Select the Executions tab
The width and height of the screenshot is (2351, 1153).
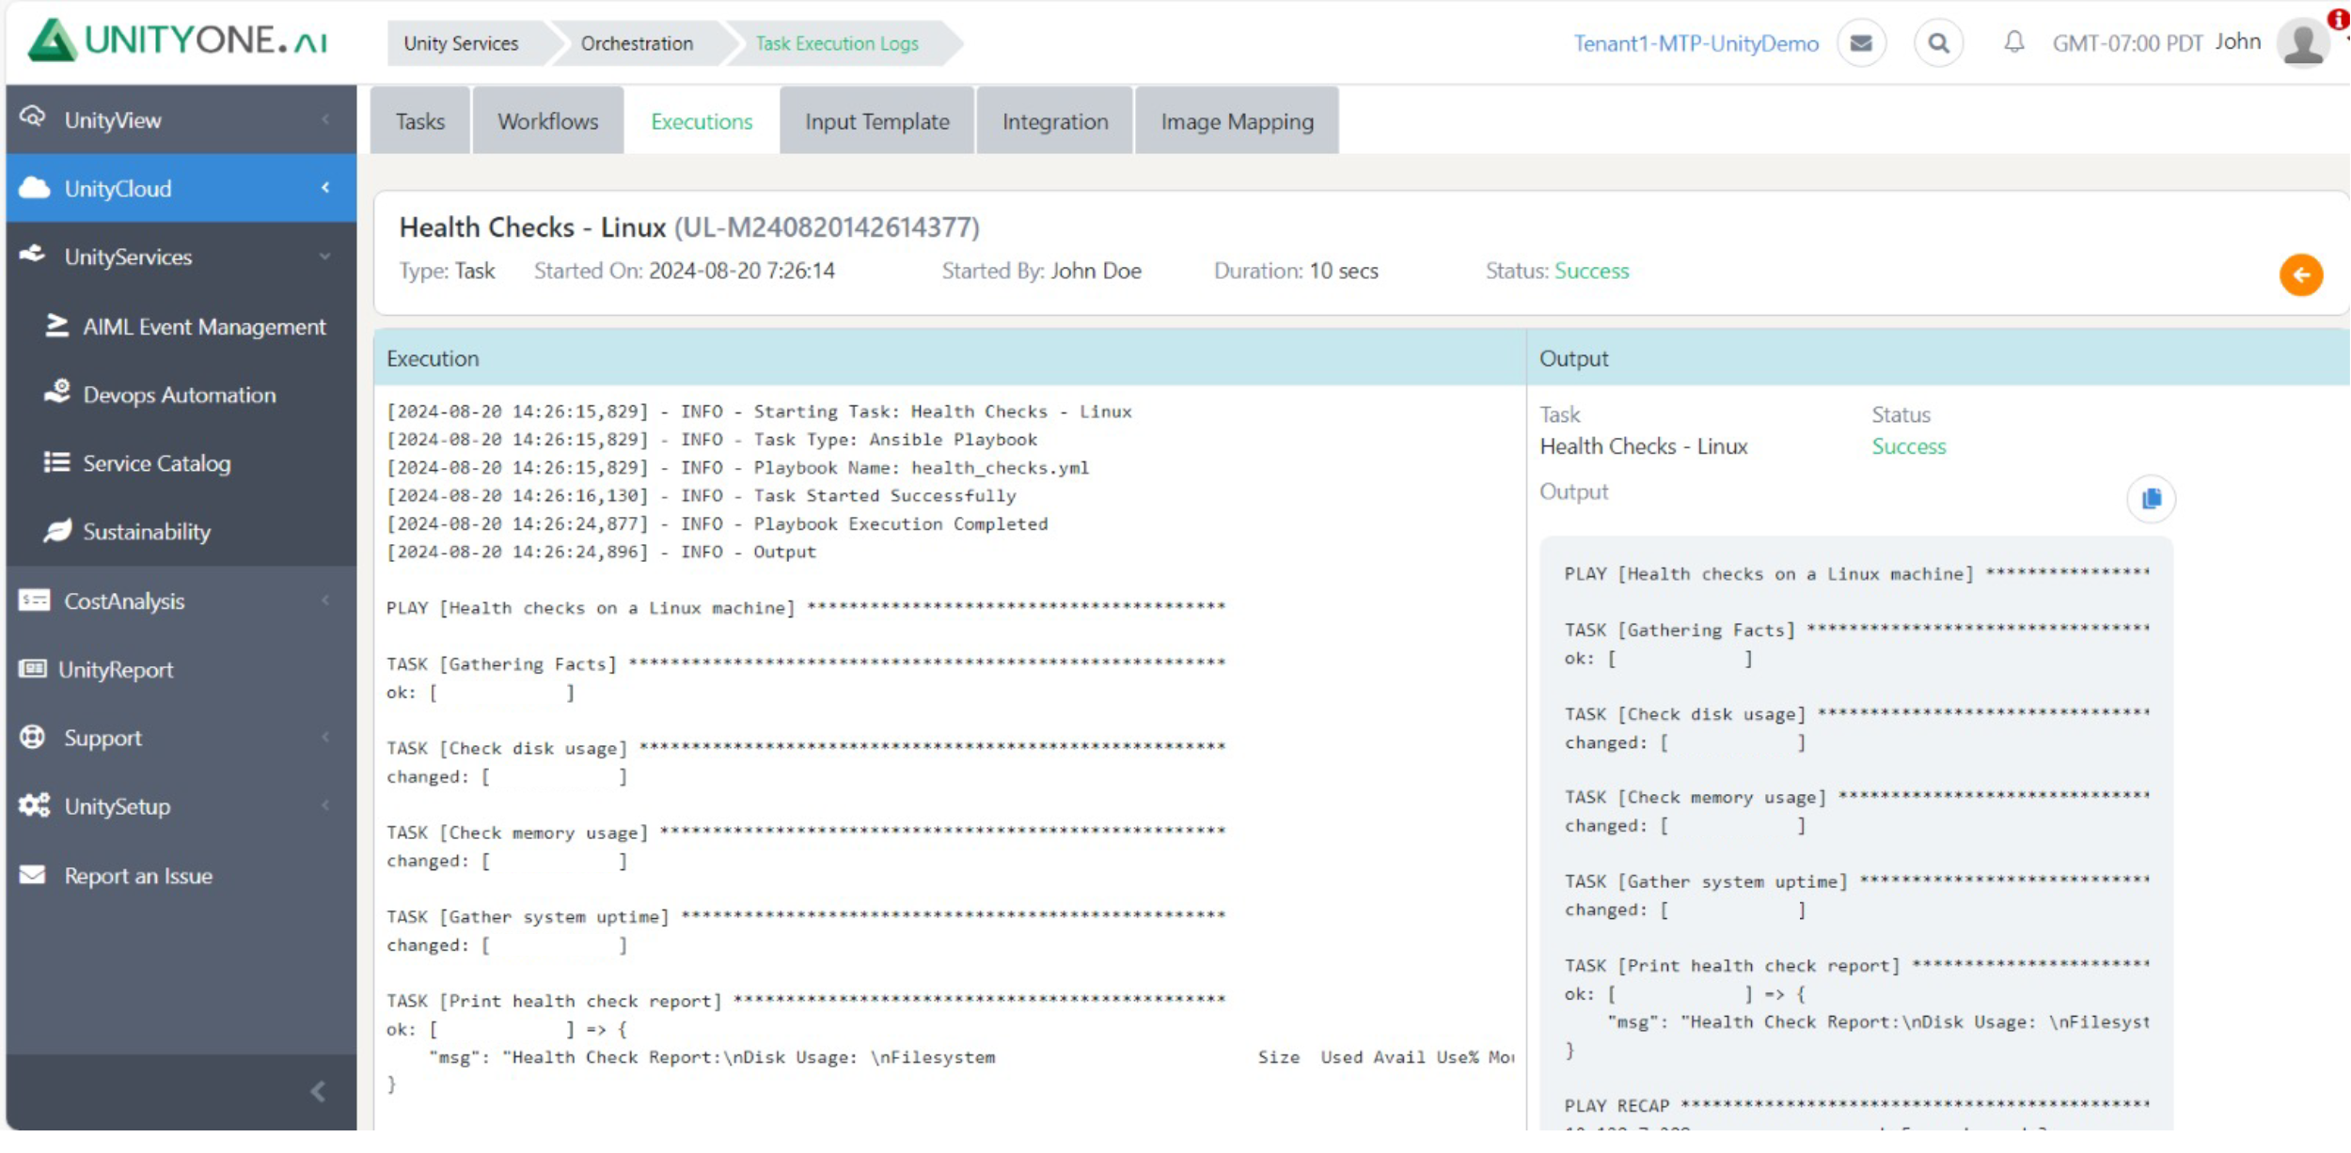click(702, 121)
